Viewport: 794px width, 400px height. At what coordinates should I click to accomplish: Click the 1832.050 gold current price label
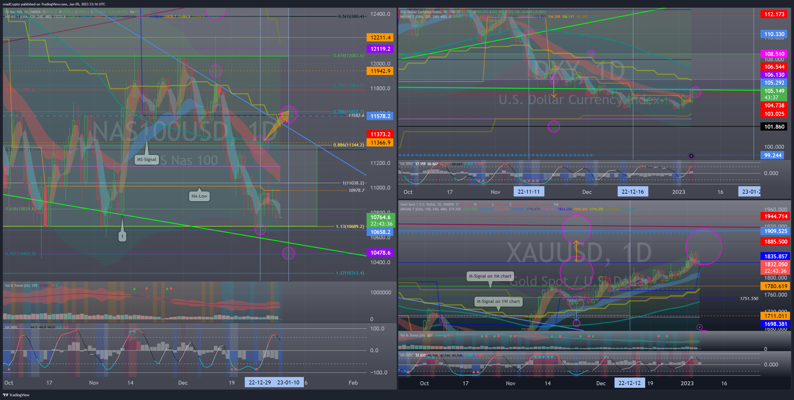[776, 267]
